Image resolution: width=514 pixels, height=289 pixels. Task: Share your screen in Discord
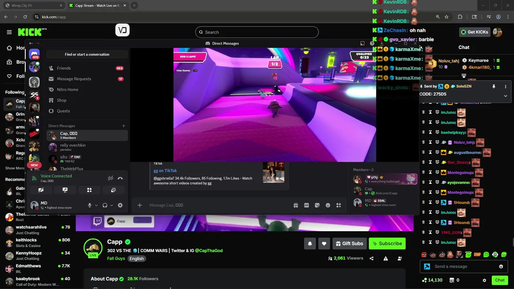click(x=65, y=190)
